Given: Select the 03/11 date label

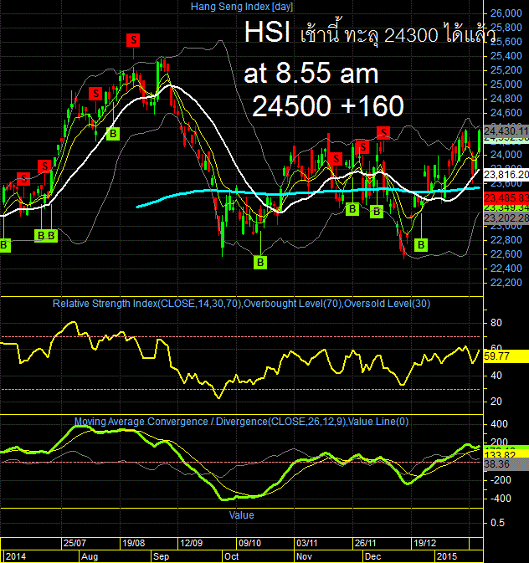Looking at the screenshot, I should [307, 543].
